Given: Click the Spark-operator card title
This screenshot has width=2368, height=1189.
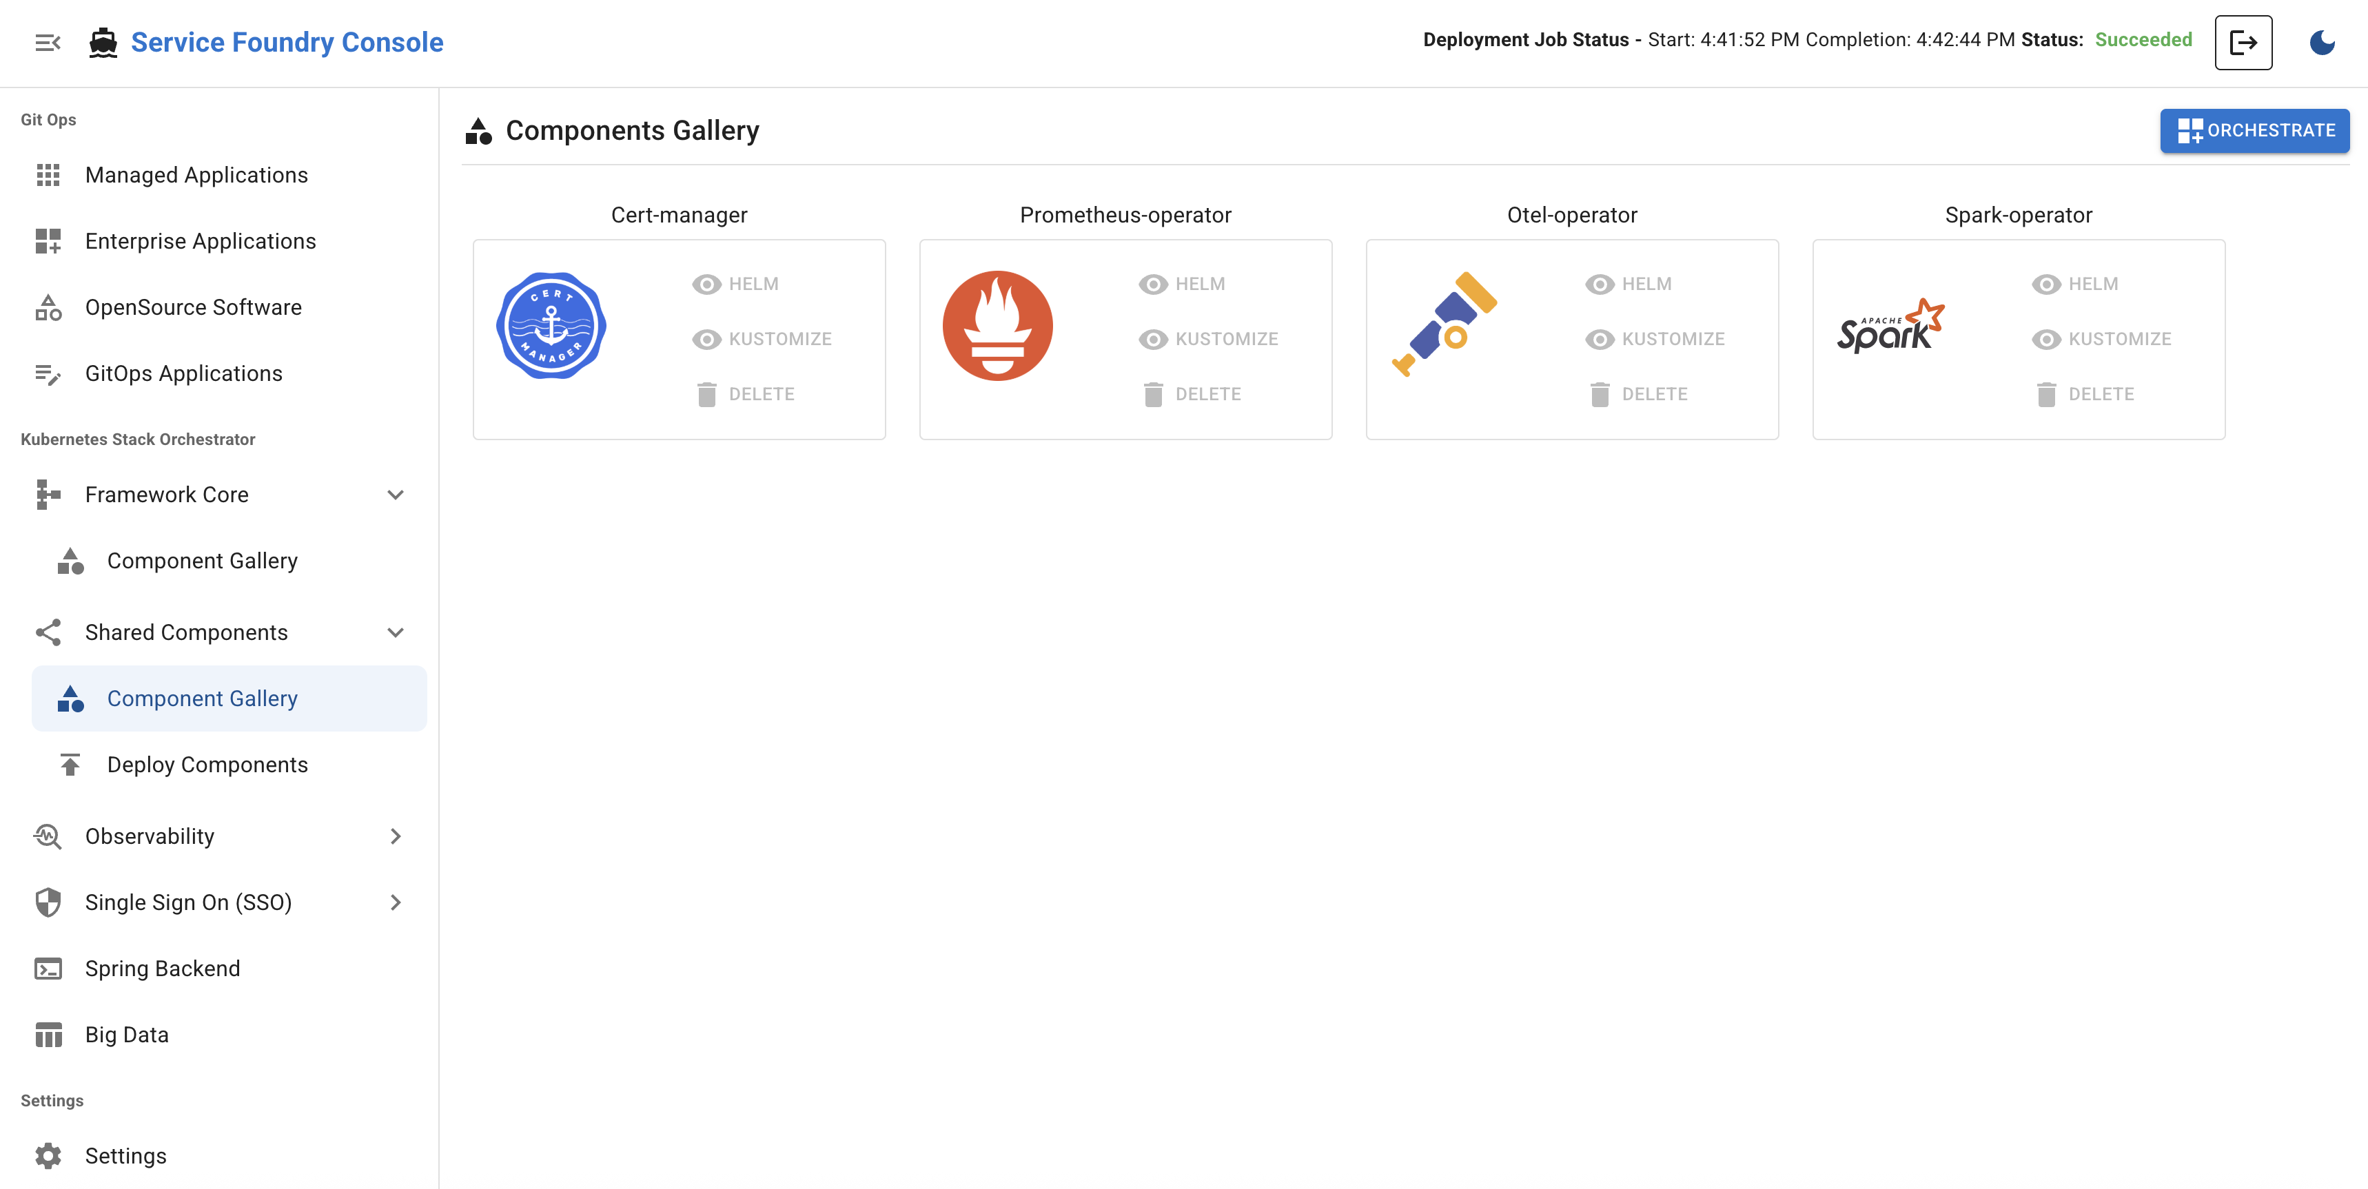Looking at the screenshot, I should point(2019,215).
